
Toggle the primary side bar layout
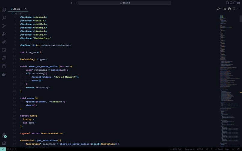[227, 3]
